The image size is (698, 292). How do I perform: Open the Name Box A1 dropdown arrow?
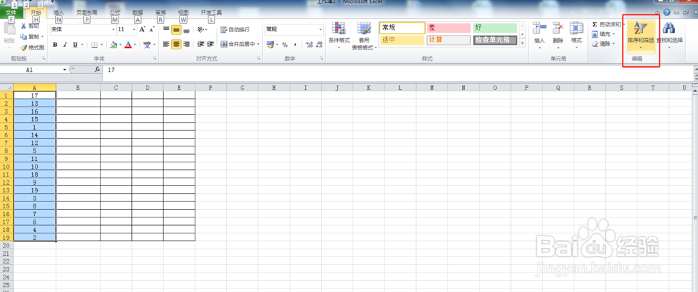(64, 70)
